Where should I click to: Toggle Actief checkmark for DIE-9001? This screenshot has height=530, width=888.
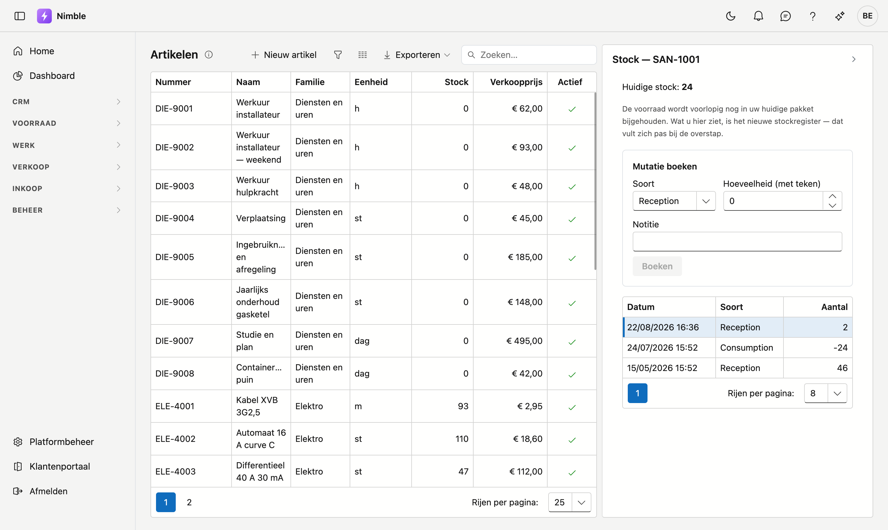click(572, 109)
